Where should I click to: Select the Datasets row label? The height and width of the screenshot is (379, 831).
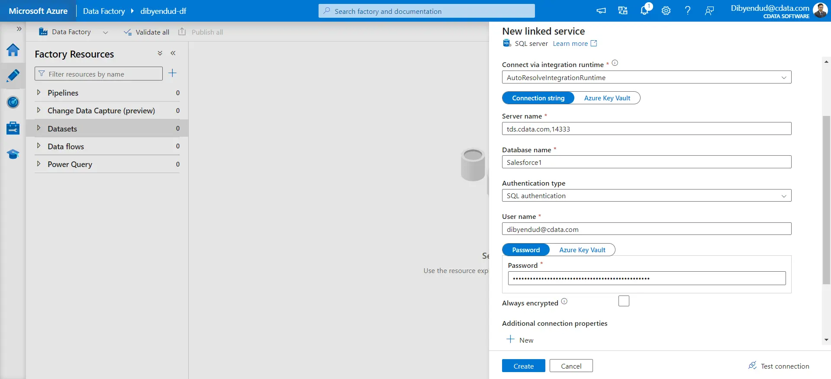[62, 129]
